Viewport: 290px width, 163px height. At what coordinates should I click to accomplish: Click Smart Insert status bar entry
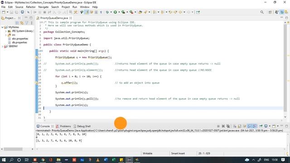(178, 153)
